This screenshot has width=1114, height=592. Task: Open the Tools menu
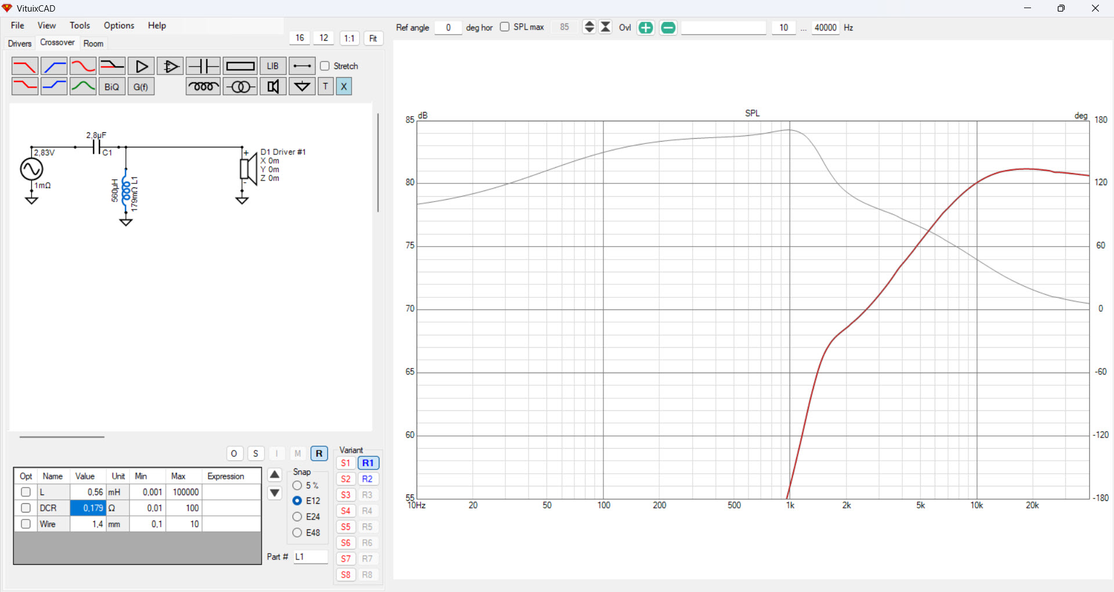point(79,26)
